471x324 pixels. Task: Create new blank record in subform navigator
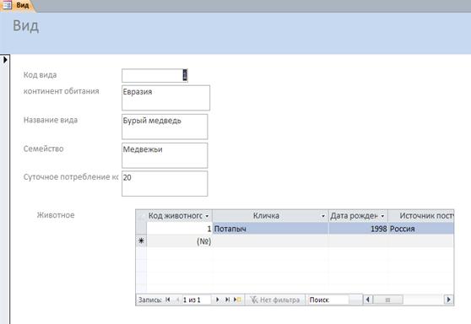[237, 300]
